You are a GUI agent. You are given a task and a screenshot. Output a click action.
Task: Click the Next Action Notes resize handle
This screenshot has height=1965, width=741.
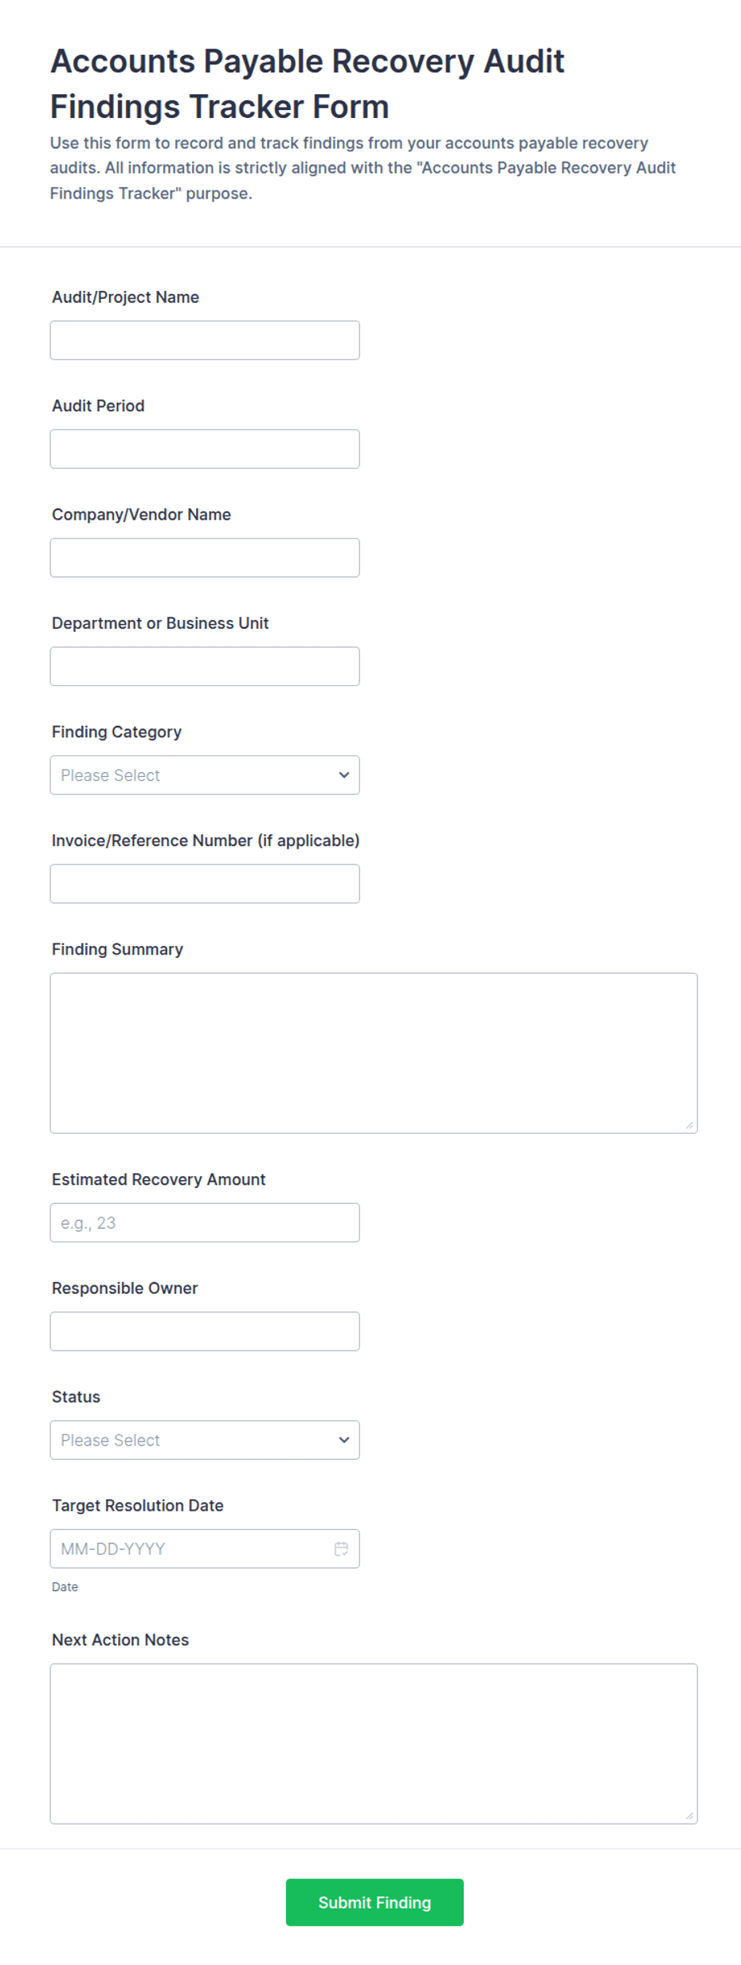click(x=689, y=1815)
